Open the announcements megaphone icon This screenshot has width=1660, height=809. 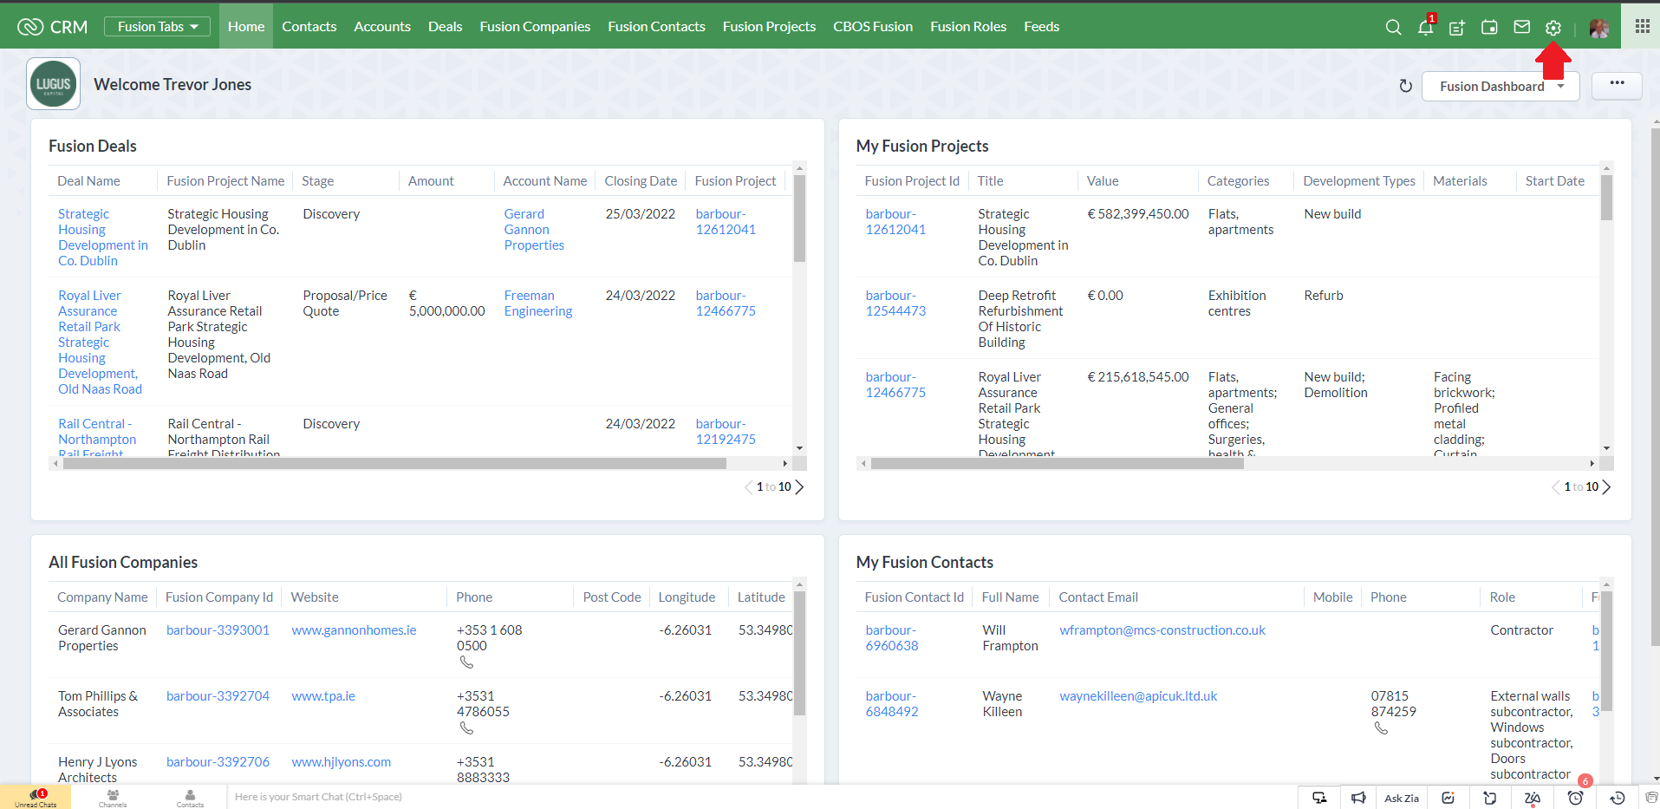tap(1358, 798)
